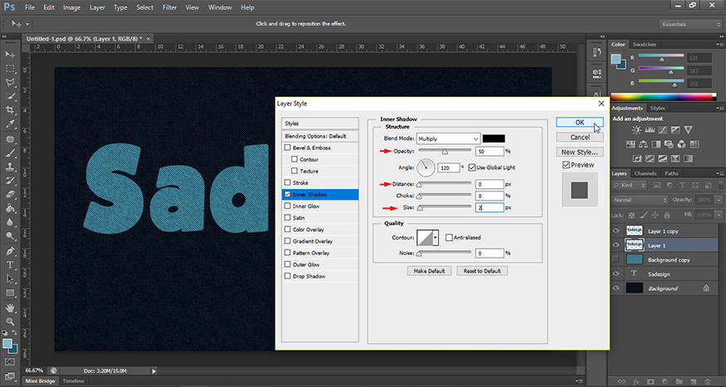
Task: Switch to the Swatches tab
Action: click(644, 45)
